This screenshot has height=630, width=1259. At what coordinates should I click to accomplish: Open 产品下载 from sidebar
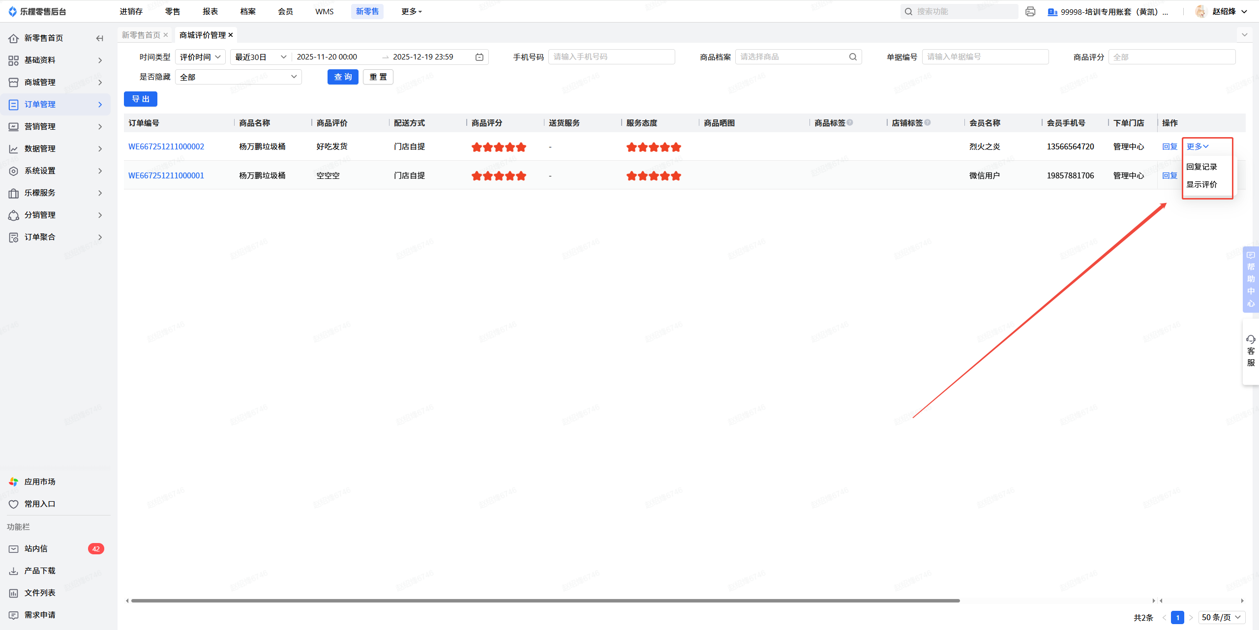39,571
